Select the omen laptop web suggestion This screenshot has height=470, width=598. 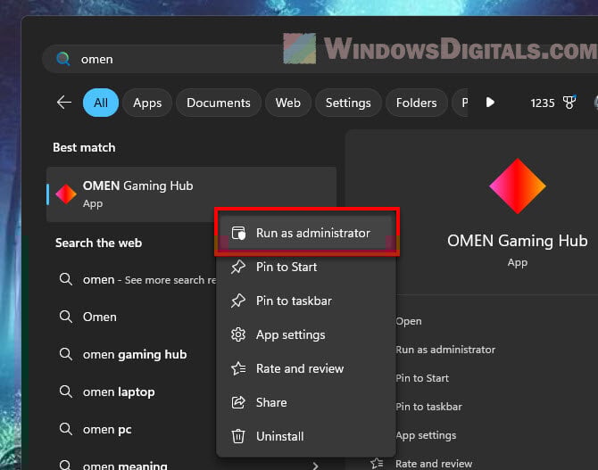click(x=131, y=392)
